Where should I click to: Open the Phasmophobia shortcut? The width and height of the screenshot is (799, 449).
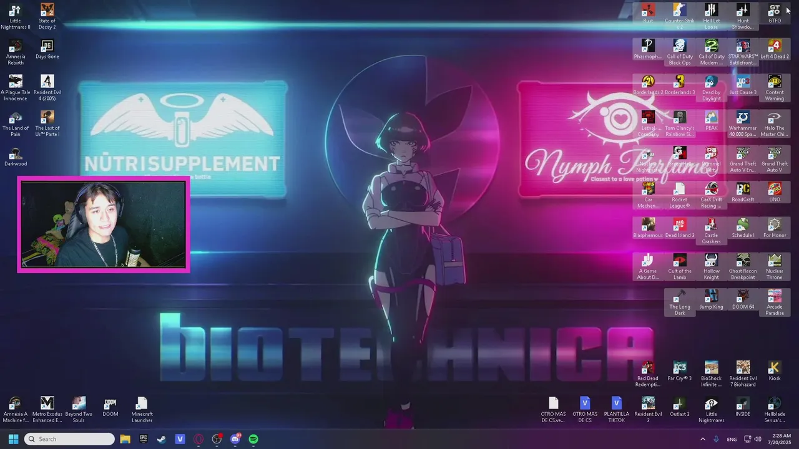[x=648, y=49]
